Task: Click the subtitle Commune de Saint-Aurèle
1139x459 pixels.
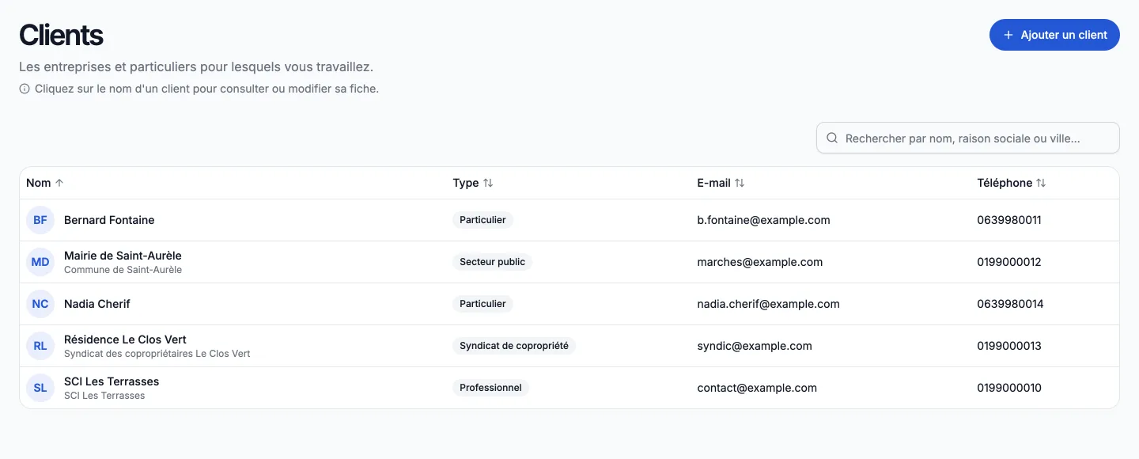Action: [x=123, y=270]
